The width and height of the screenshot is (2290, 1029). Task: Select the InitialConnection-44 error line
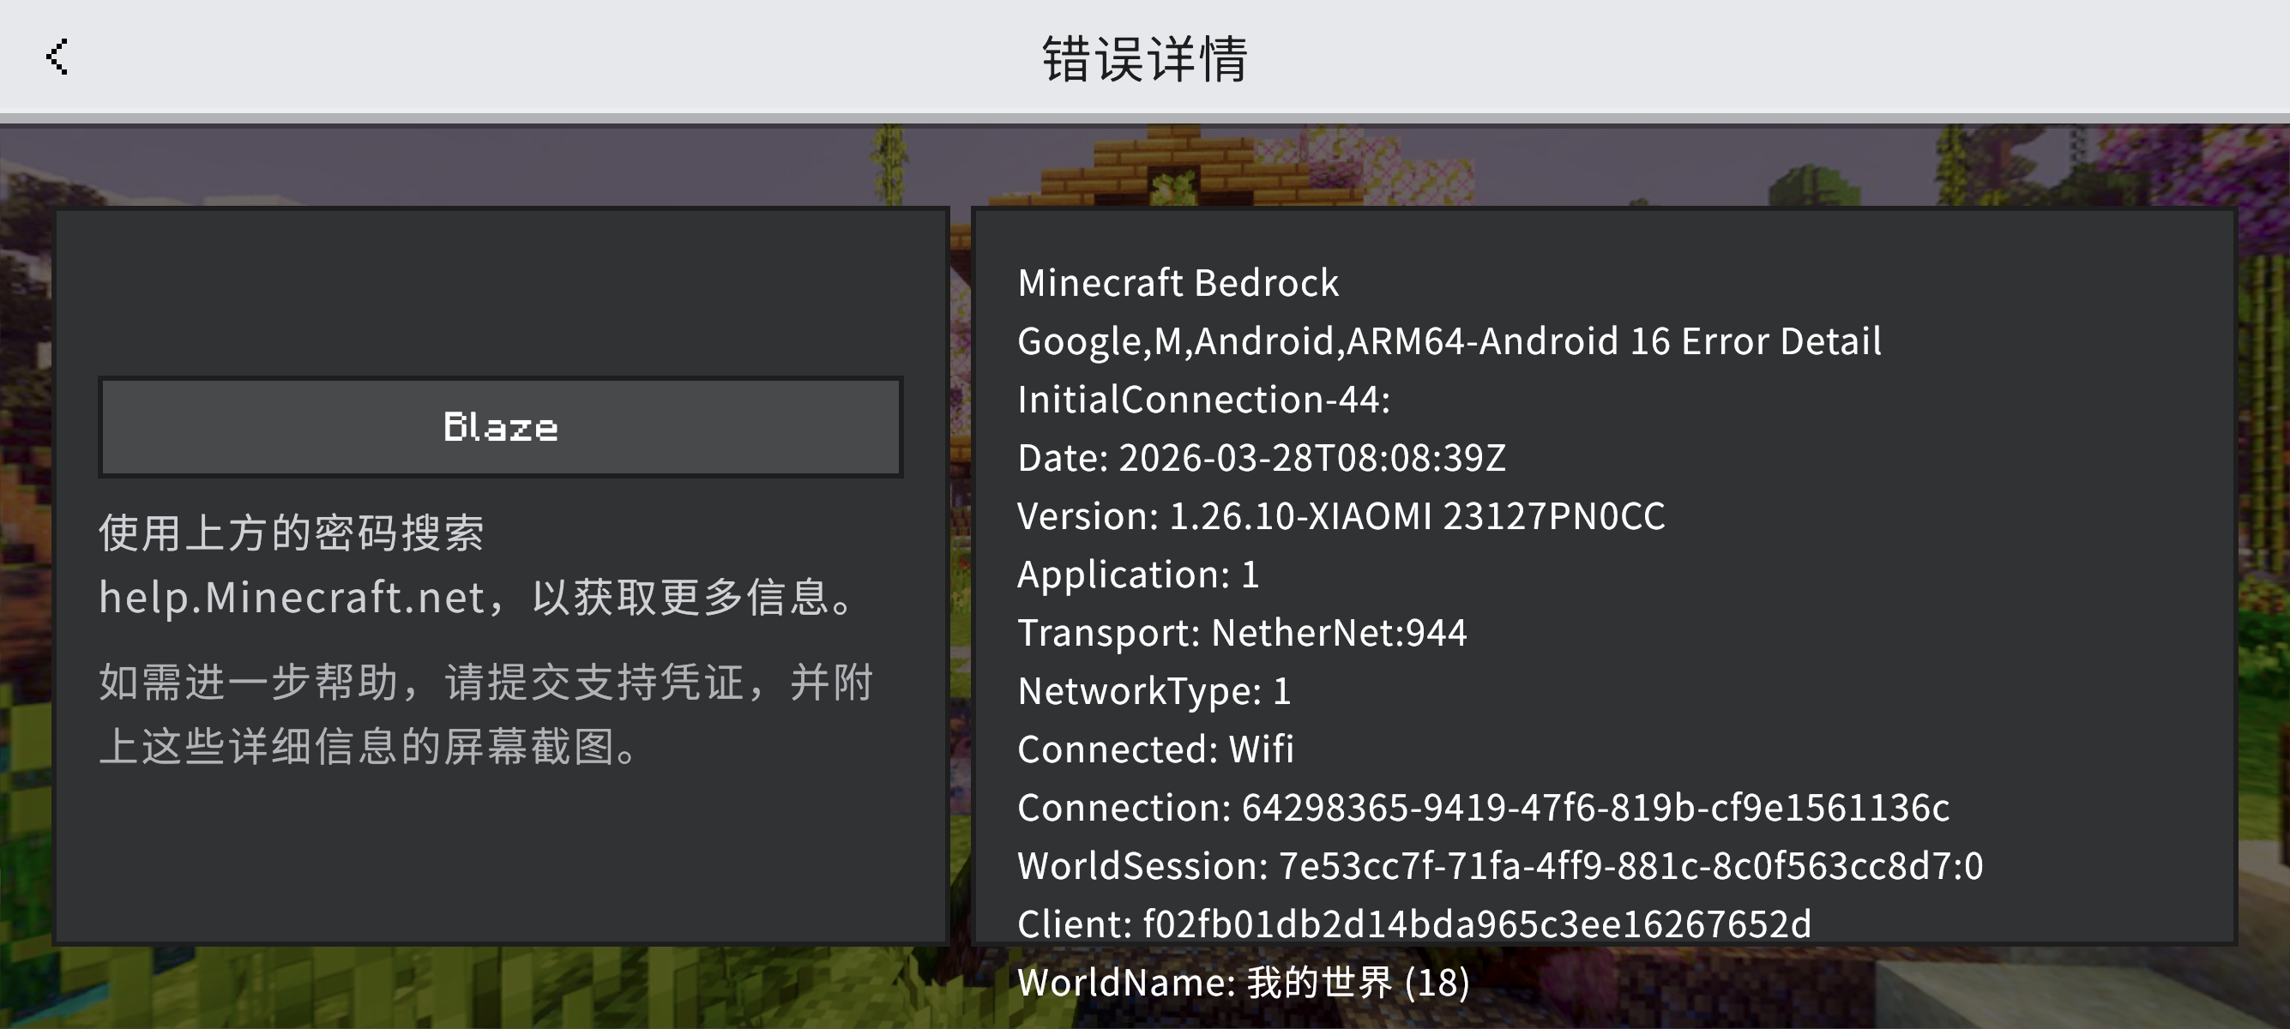pyautogui.click(x=1202, y=400)
